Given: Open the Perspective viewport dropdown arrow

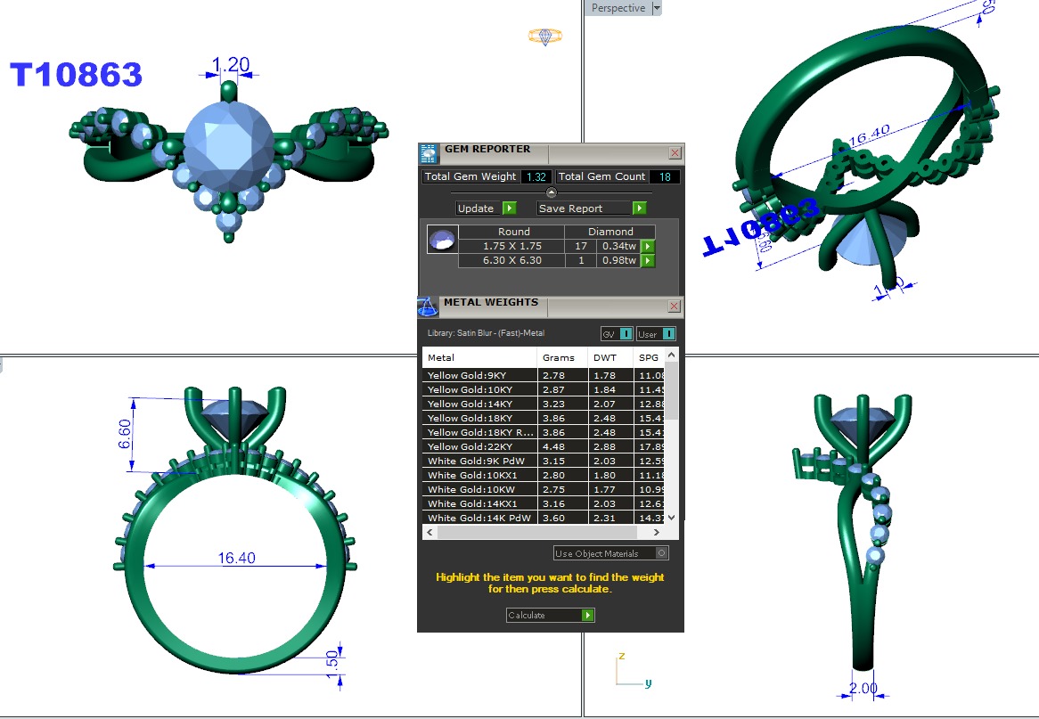Looking at the screenshot, I should point(657,8).
